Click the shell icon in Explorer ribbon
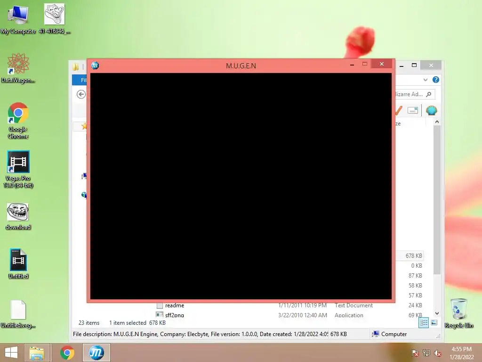Image resolution: width=482 pixels, height=362 pixels. tap(432, 110)
